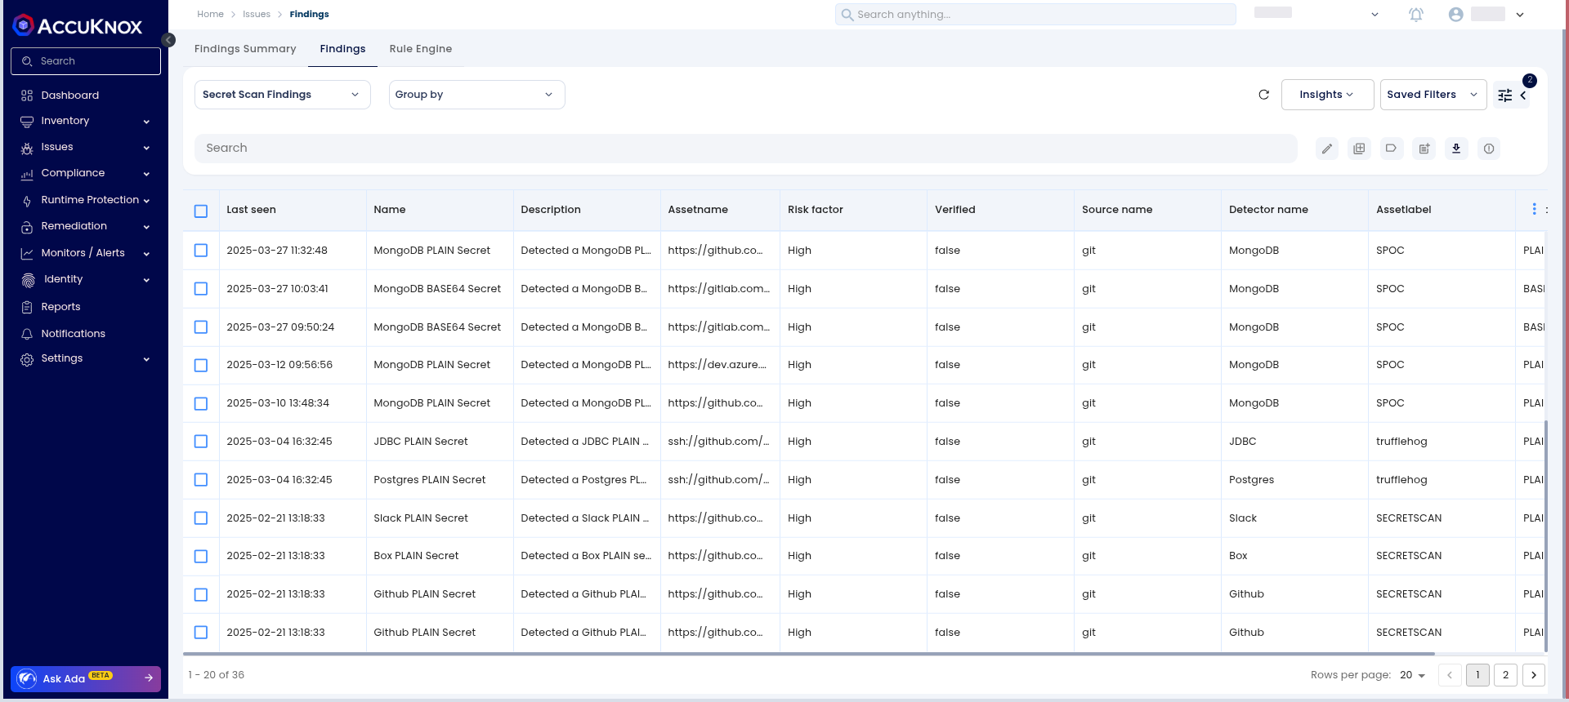Go to page 2 of findings
The width and height of the screenshot is (1569, 702).
[1505, 675]
